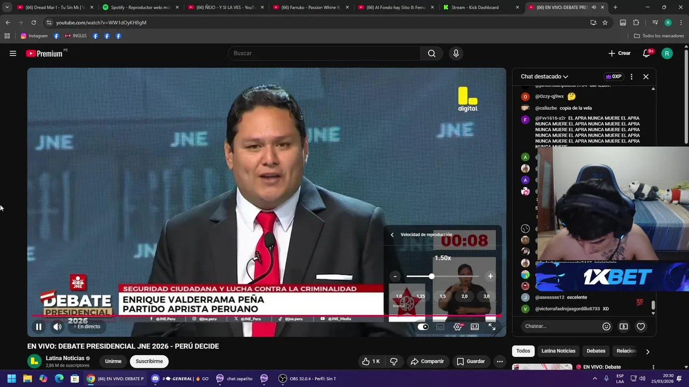This screenshot has height=387, width=689.
Task: Expand the Chat destacado dropdown
Action: click(x=544, y=76)
